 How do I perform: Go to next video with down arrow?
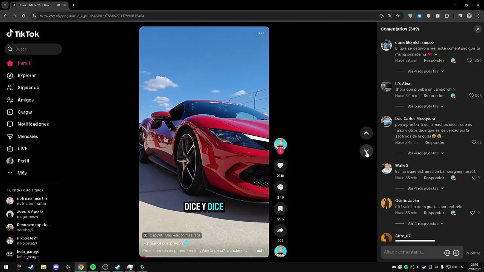pyautogui.click(x=366, y=151)
